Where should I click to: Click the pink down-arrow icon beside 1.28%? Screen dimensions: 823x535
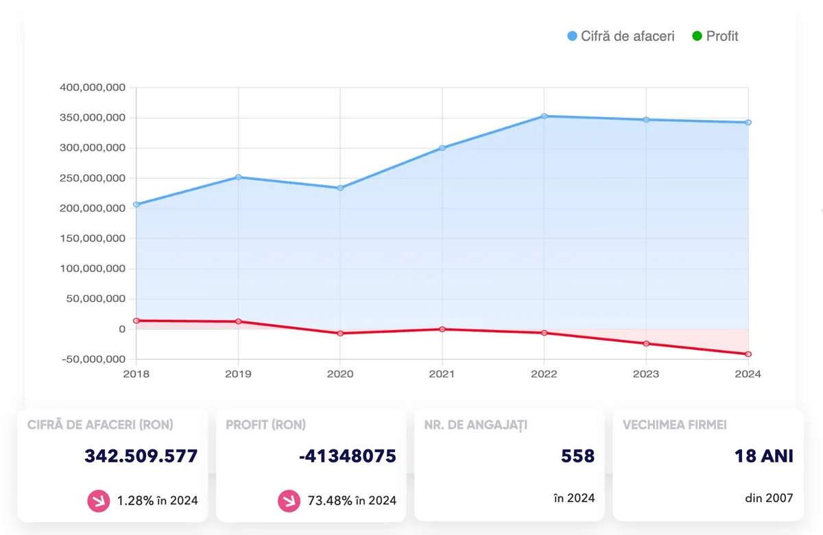coord(98,501)
